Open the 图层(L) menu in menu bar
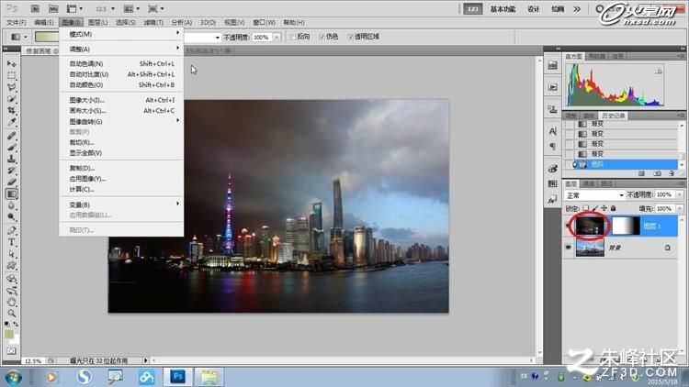The width and height of the screenshot is (689, 387). [97, 22]
